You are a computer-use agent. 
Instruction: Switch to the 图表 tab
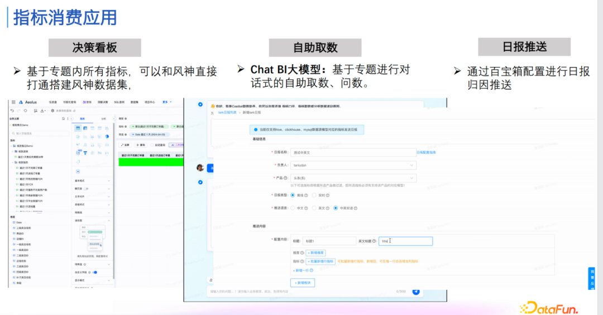[x=82, y=119]
